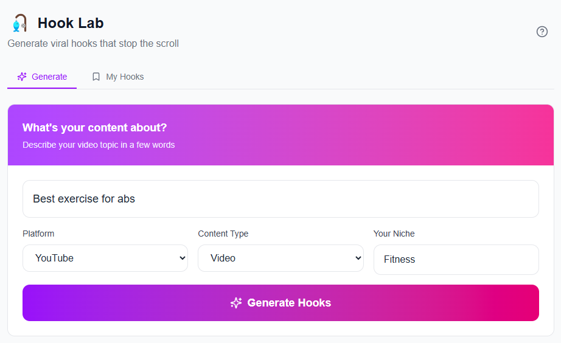Click 'Generate viral hooks that stop the scroll' tagline
The width and height of the screenshot is (561, 343).
93,44
